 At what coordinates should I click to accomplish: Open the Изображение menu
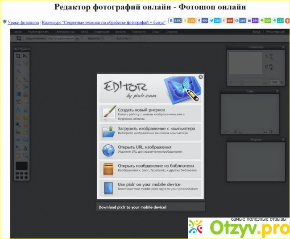66,32
